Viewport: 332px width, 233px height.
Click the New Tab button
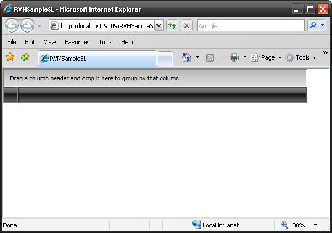pyautogui.click(x=165, y=59)
